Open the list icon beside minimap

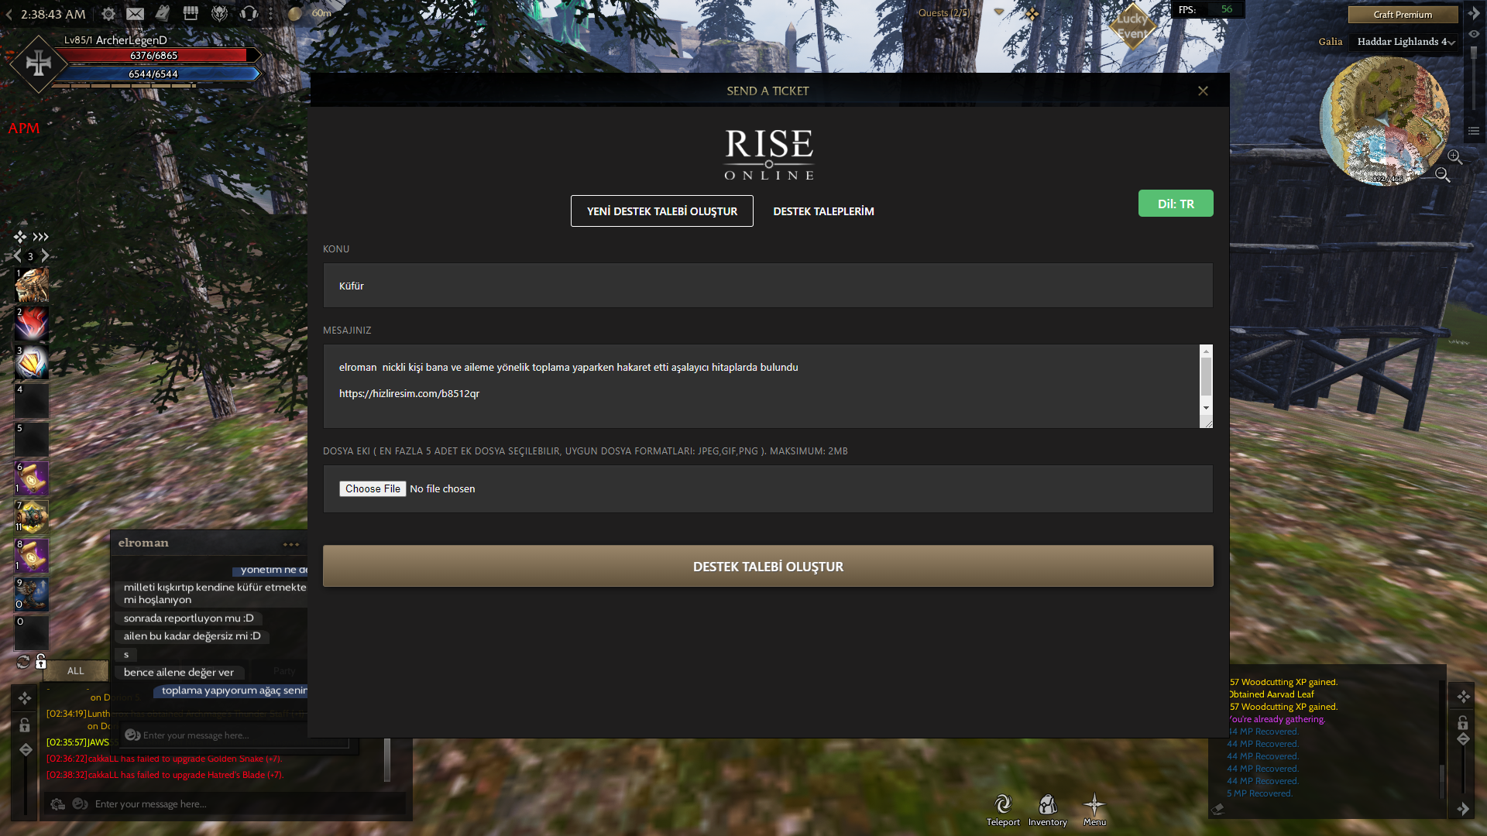click(1474, 131)
